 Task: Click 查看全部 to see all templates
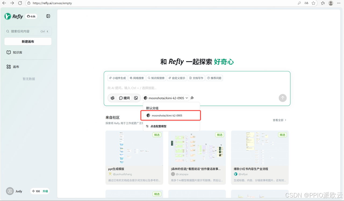pyautogui.click(x=279, y=120)
